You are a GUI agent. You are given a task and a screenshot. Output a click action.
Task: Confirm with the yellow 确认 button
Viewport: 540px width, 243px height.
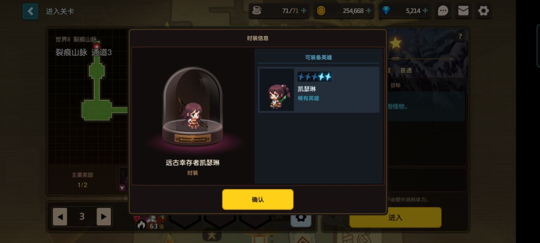point(257,199)
